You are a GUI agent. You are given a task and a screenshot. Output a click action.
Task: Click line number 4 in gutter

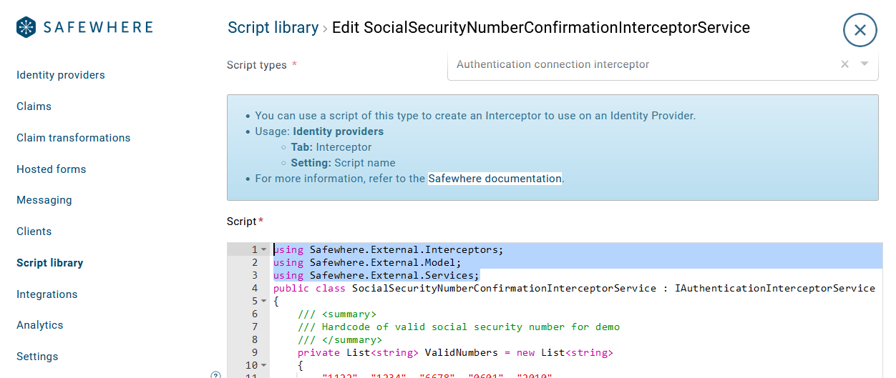tap(255, 289)
